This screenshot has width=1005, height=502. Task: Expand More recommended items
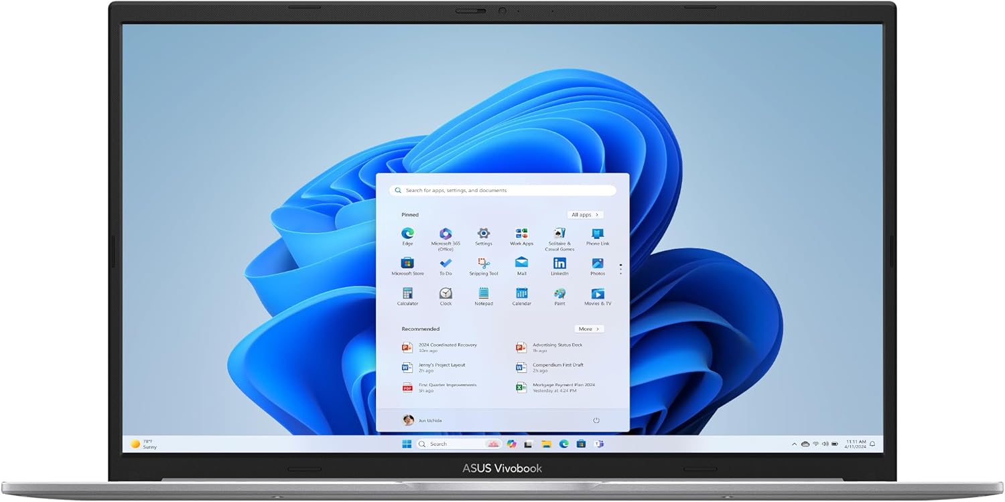588,329
